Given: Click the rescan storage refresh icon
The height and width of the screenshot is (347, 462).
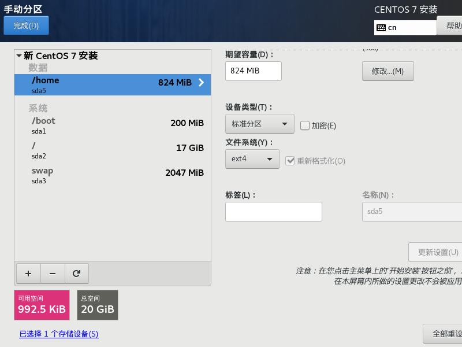Looking at the screenshot, I should point(77,273).
